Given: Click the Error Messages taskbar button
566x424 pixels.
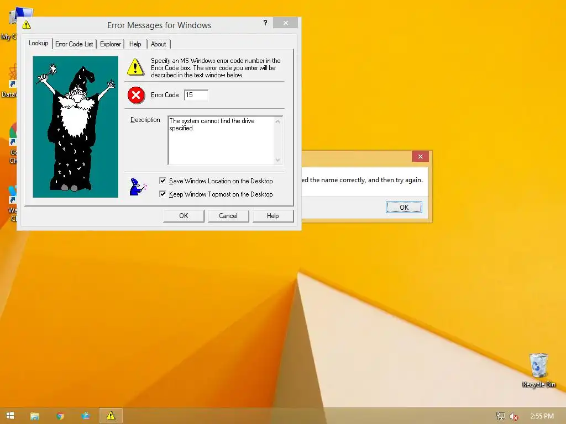Looking at the screenshot, I should (x=111, y=416).
